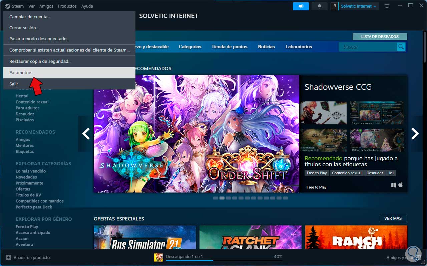Click the VER MÁS button

coord(393,218)
